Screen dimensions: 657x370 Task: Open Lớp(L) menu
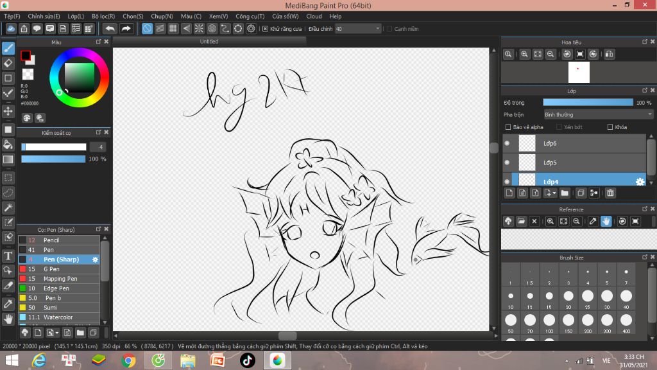76,16
